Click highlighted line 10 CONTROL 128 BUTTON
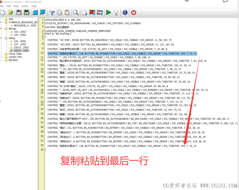This screenshot has width=239, height=190. click(x=122, y=53)
